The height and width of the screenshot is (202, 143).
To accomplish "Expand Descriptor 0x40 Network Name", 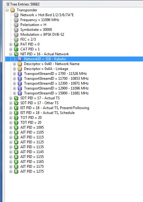I will (x=14, y=64).
